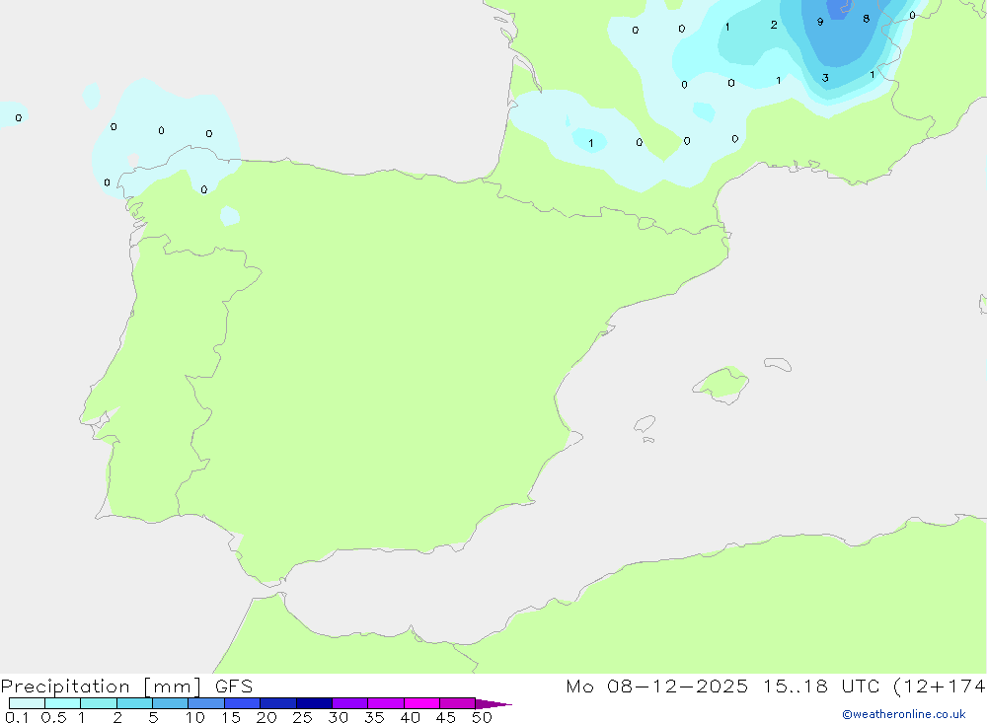
Task: Click the 45–50 mm legend color swatch
Action: click(457, 703)
